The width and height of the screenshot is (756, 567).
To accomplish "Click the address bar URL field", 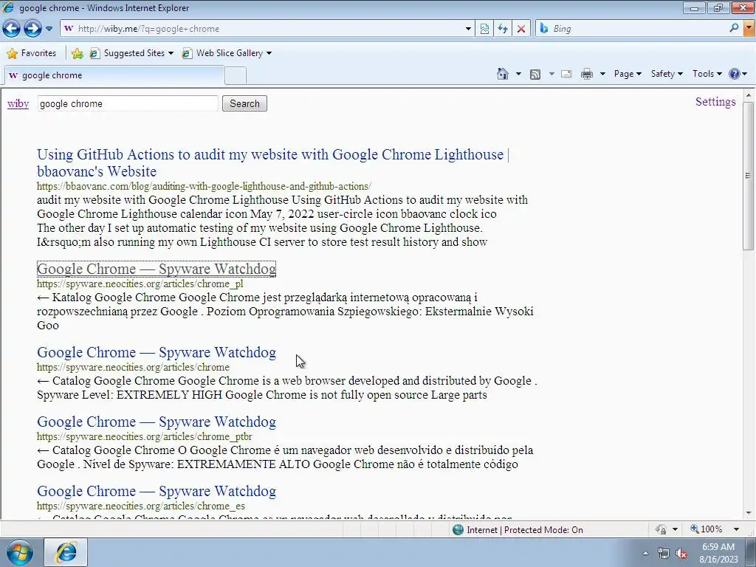I will [267, 29].
